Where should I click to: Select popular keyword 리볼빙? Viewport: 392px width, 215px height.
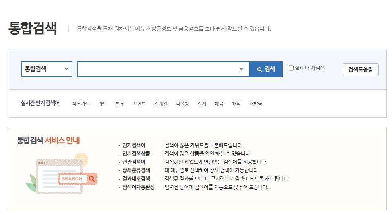click(x=182, y=104)
